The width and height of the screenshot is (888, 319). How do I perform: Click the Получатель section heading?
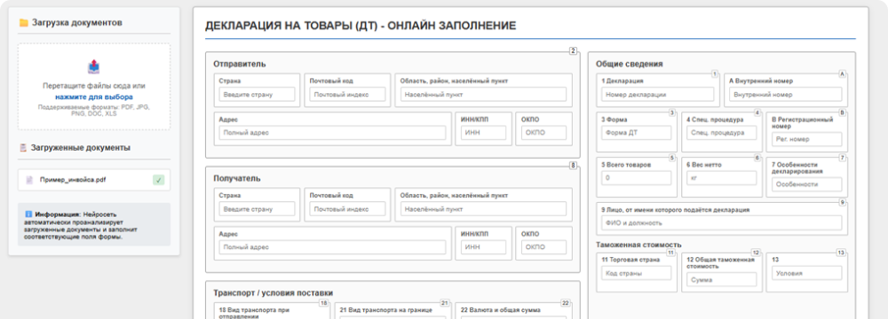[237, 178]
